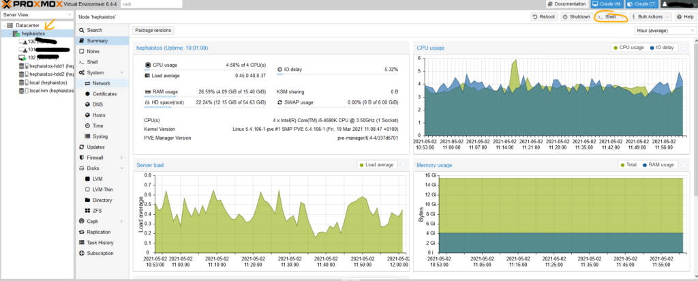Click the monitor icon of VM 102

22,57
